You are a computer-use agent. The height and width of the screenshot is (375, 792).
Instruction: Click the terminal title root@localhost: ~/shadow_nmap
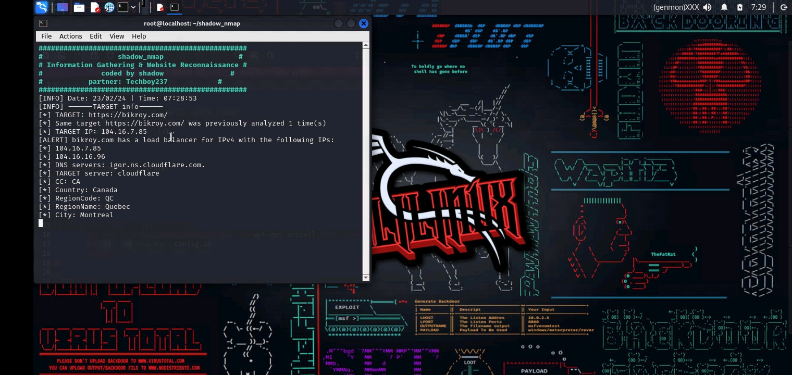coord(192,23)
